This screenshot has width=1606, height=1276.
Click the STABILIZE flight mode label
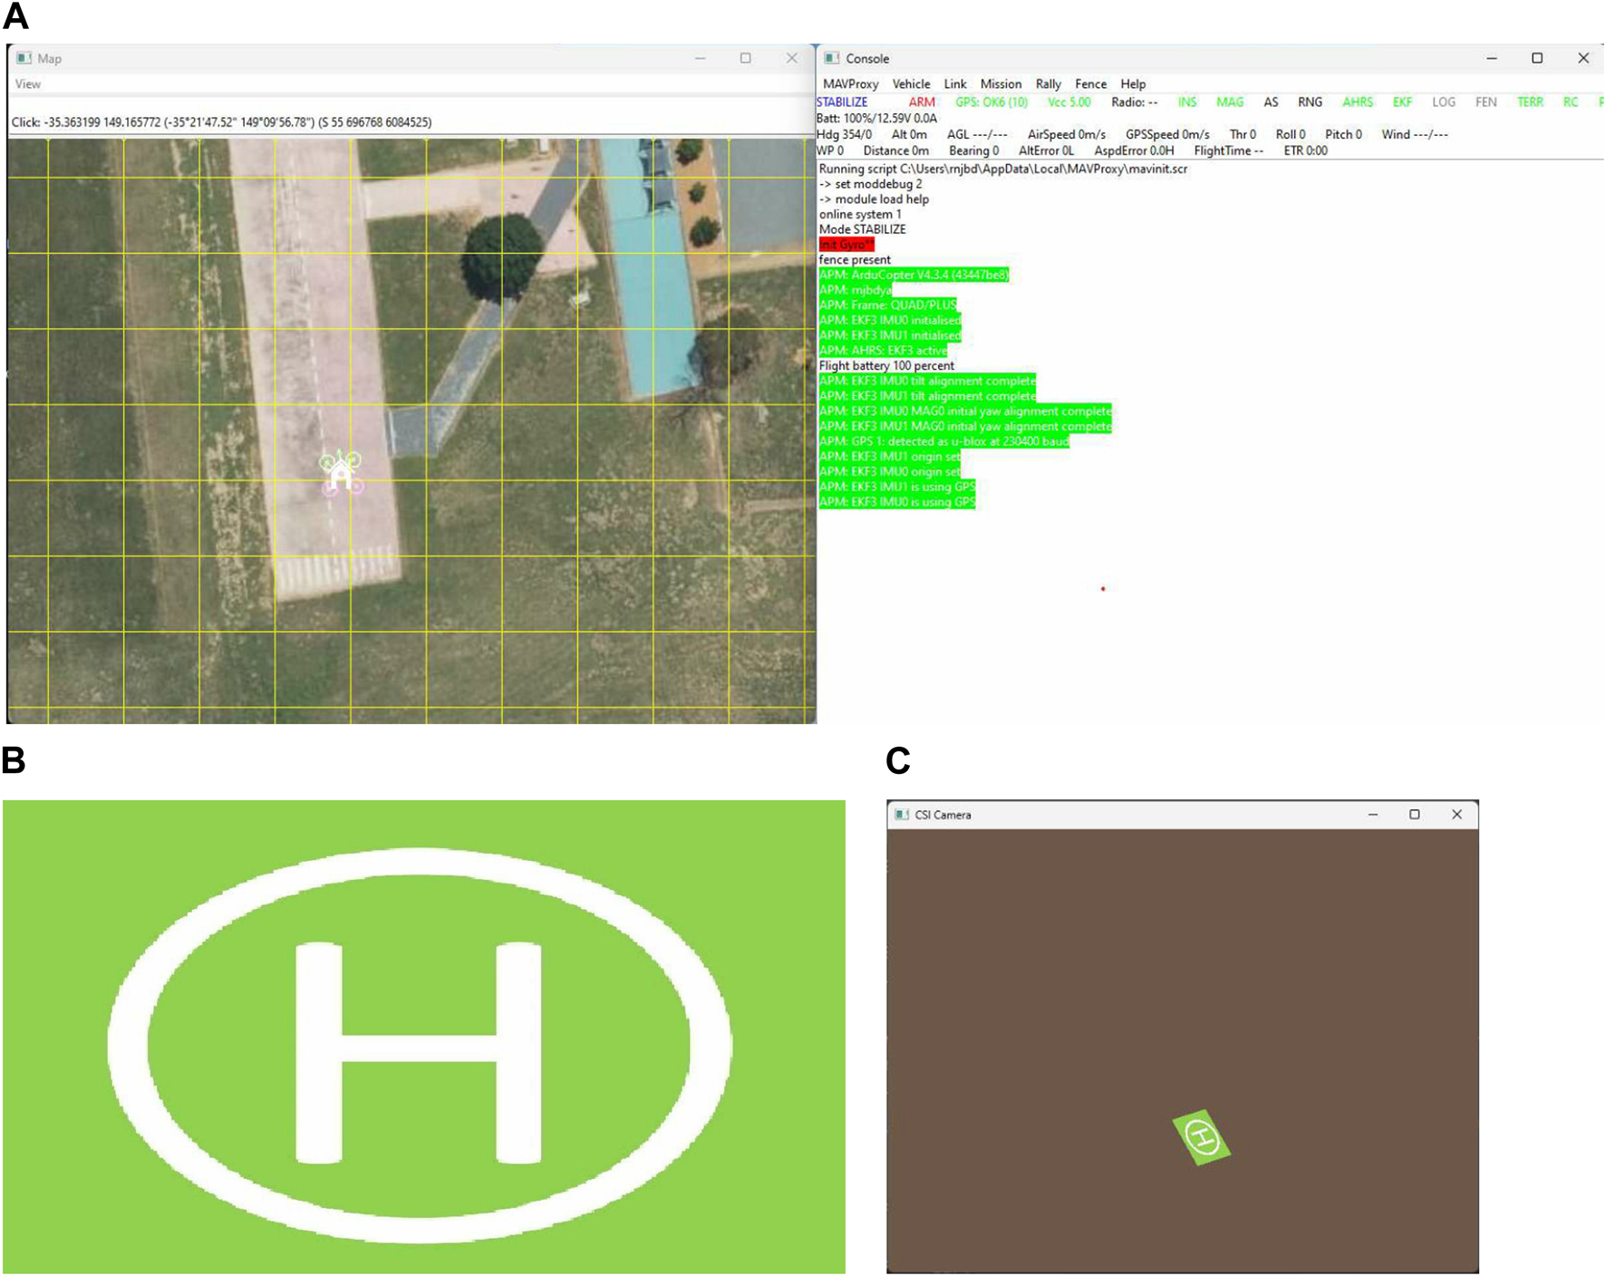click(842, 102)
